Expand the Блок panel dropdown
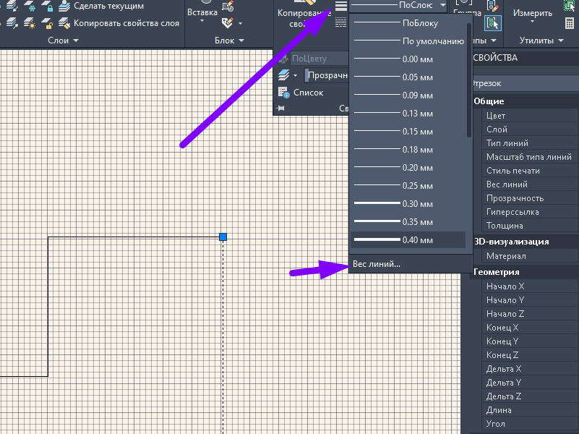The height and width of the screenshot is (434, 579). click(241, 41)
